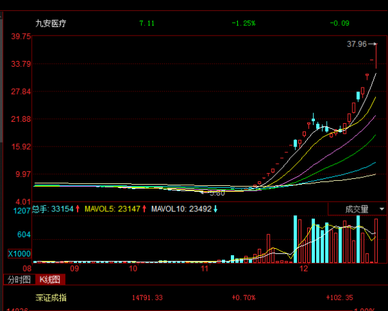Click the red up arrow after MAVOL5 value
Viewport: 388px width, 311px height.
point(145,209)
